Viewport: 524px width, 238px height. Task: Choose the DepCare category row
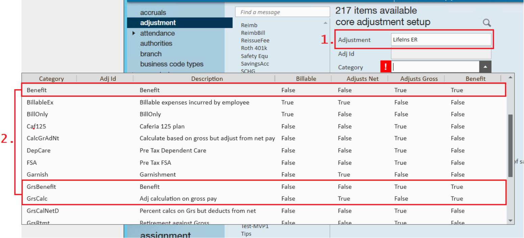click(264, 150)
